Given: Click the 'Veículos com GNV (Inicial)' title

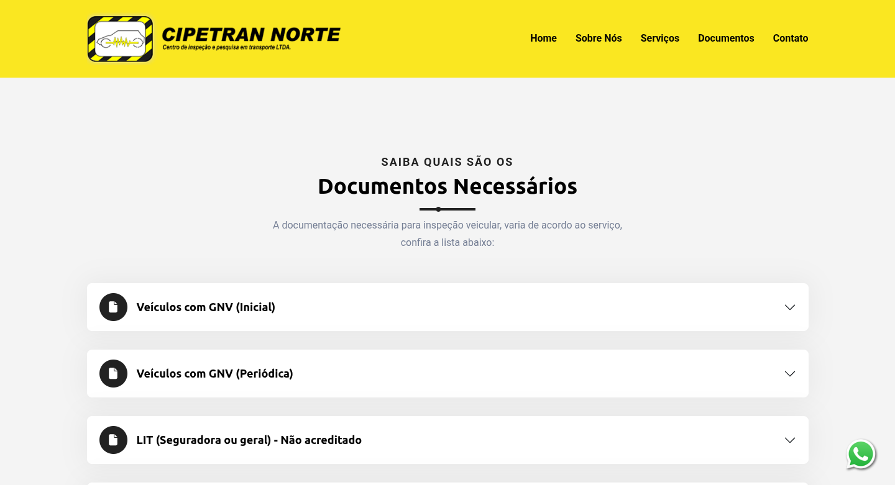Looking at the screenshot, I should (206, 307).
